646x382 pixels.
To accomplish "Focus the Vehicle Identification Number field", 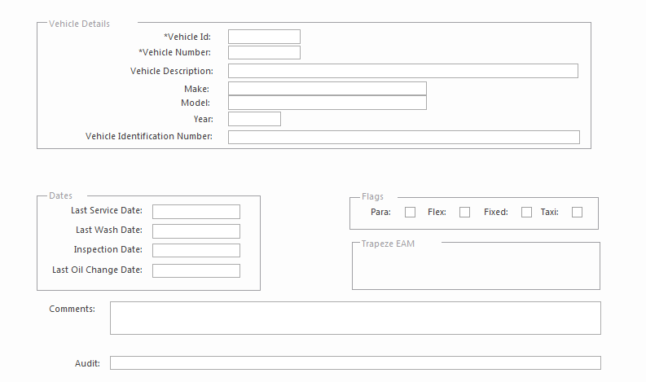I will coord(403,137).
